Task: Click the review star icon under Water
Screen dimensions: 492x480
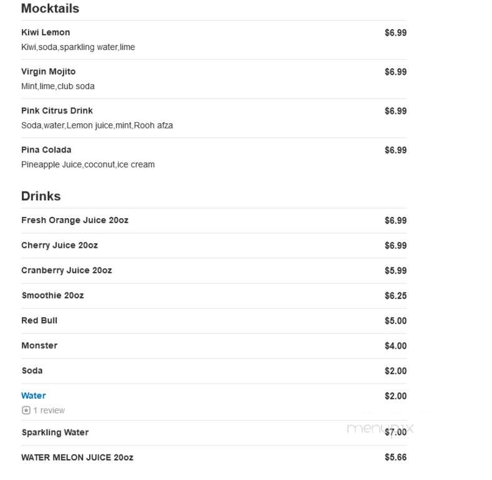Action: point(26,410)
